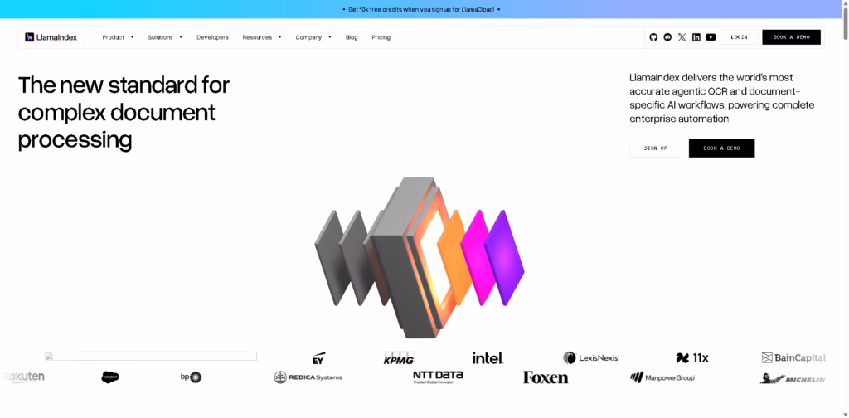
Task: Click the Sign Up button
Action: (655, 148)
